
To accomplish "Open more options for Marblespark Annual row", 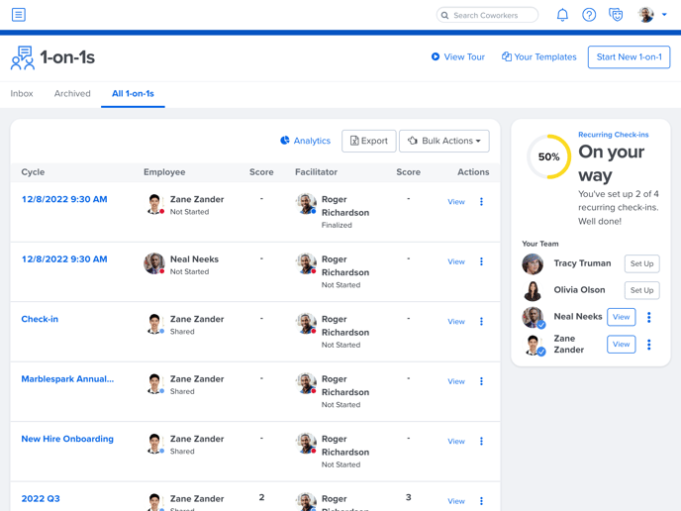I will pos(481,381).
